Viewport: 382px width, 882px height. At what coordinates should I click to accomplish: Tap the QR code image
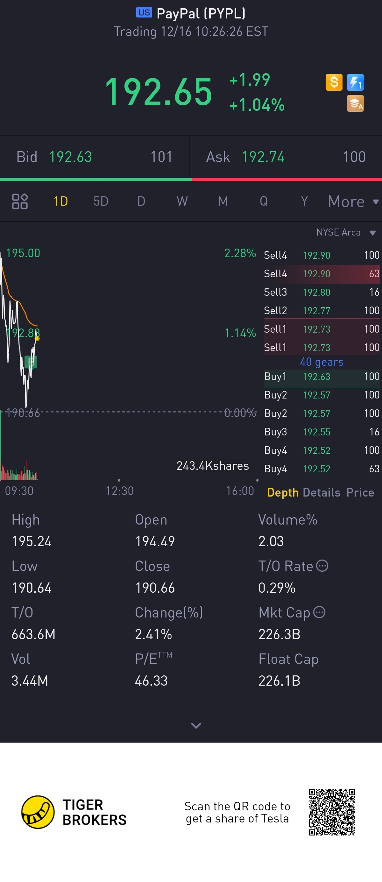tap(332, 812)
